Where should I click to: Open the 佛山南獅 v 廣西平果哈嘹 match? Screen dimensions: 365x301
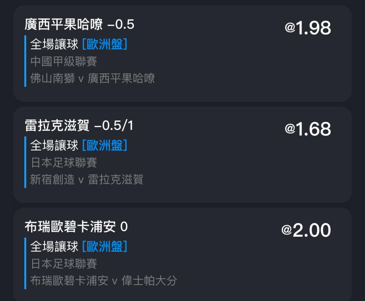[92, 78]
